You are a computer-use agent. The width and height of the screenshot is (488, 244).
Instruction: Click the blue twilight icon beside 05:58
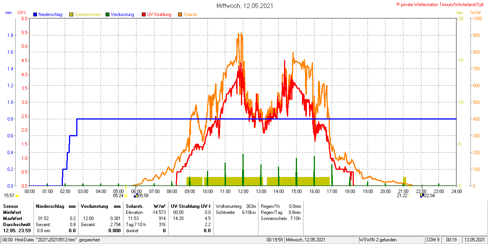pyautogui.click(x=136, y=196)
